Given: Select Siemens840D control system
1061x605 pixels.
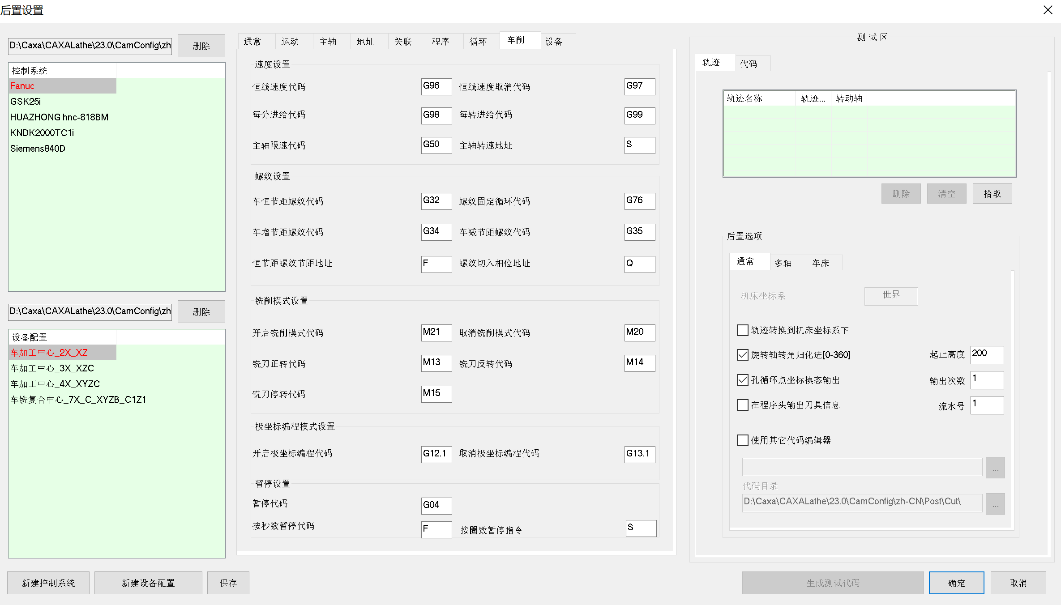Looking at the screenshot, I should pyautogui.click(x=38, y=149).
